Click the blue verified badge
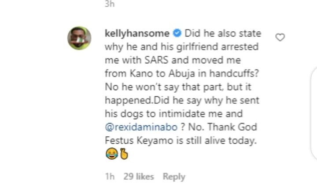Image resolution: width=317 pixels, height=189 pixels. click(177, 33)
